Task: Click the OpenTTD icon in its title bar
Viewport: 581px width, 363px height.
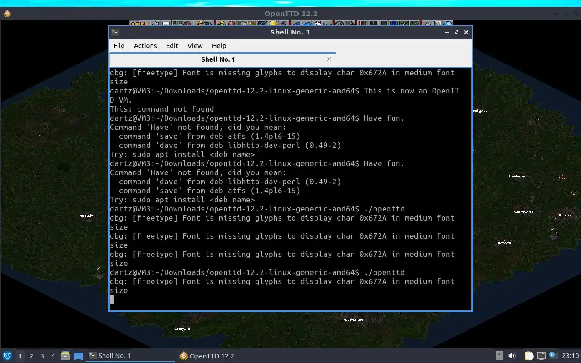Action: coord(7,14)
